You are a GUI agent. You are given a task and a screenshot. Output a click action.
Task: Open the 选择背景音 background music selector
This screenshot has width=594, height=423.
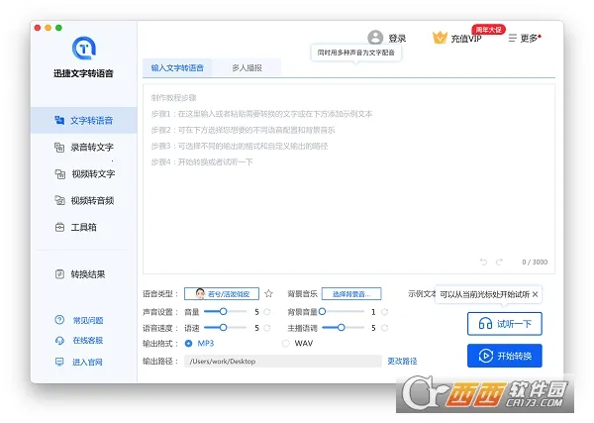[350, 294]
